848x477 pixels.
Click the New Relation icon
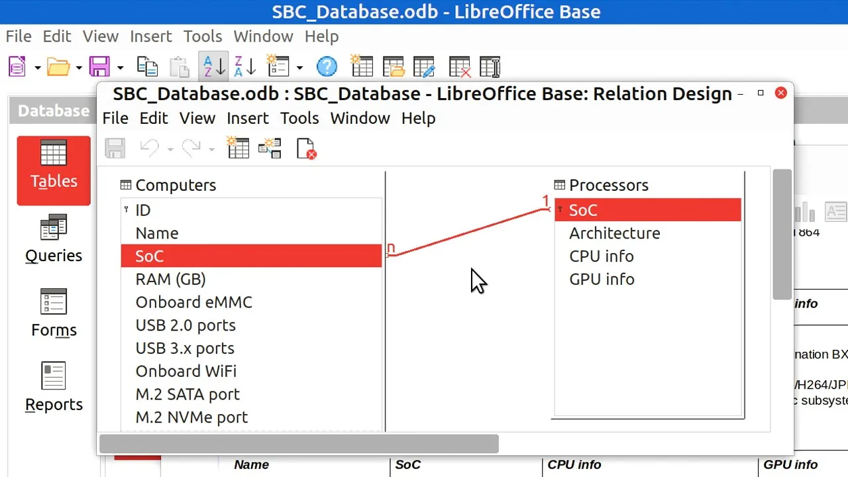(x=270, y=148)
